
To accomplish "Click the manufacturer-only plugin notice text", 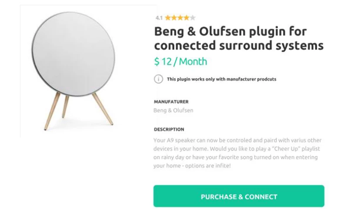I will click(x=221, y=79).
